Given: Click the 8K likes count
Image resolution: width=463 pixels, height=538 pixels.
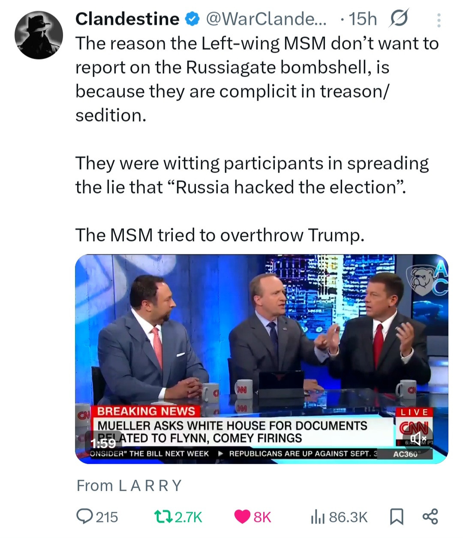Looking at the screenshot, I should (x=262, y=517).
